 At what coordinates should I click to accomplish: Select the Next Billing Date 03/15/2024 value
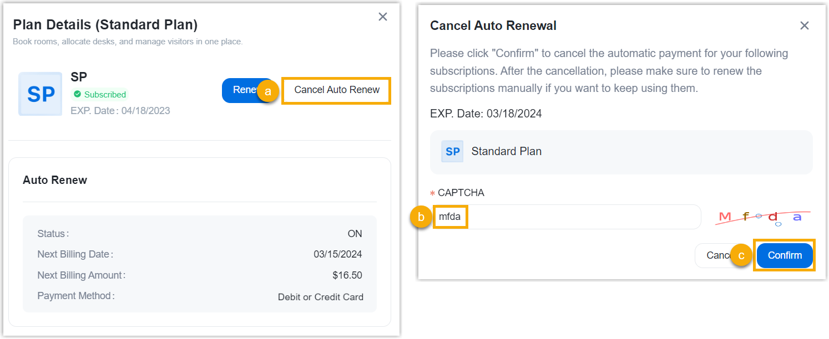[337, 254]
